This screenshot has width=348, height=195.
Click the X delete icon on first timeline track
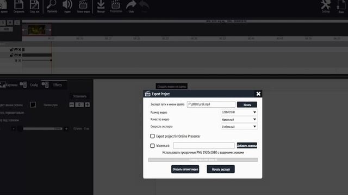tap(20, 49)
